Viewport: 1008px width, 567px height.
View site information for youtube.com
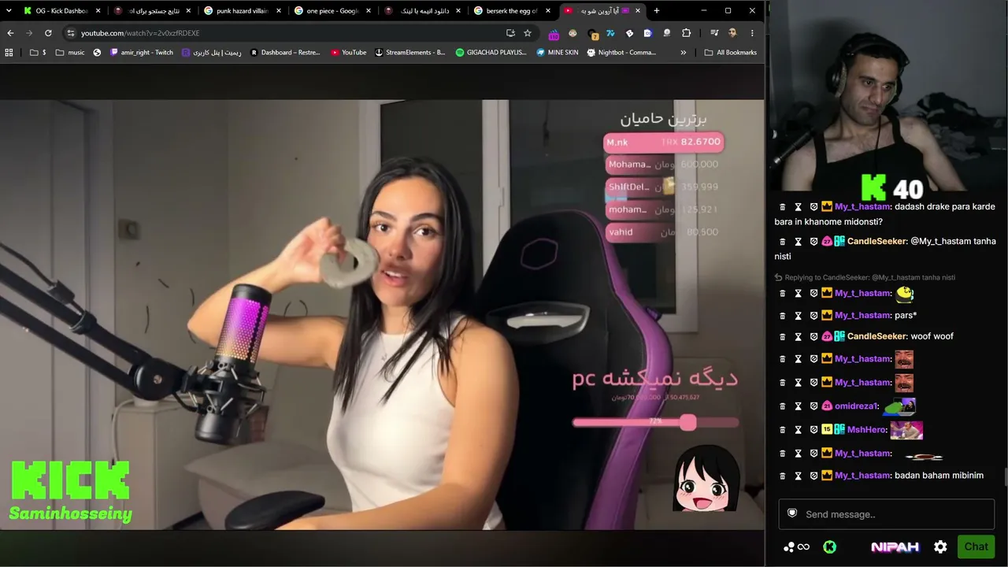coord(70,33)
